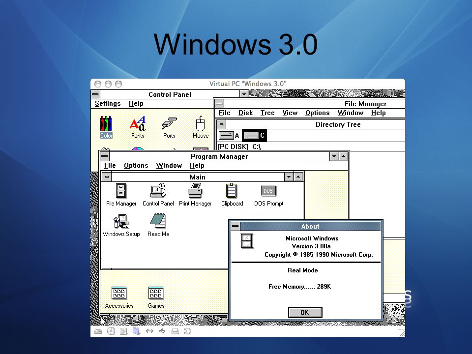Open the File Manager control-menu box
Image resolution: width=472 pixels, height=354 pixels.
tap(219, 104)
